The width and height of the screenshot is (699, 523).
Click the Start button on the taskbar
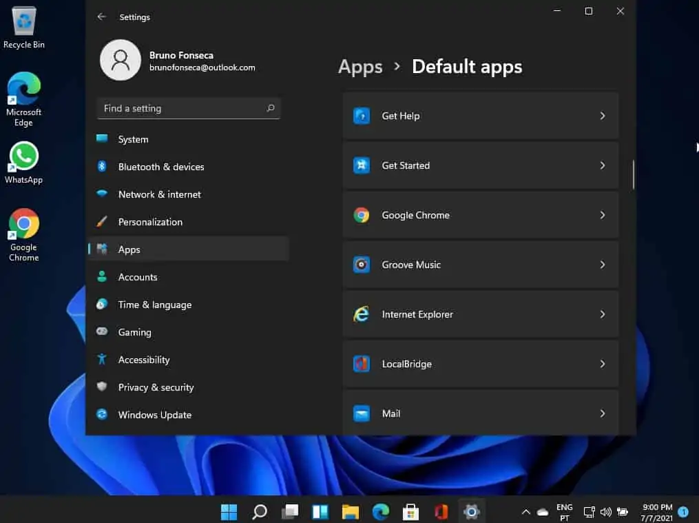click(x=229, y=511)
